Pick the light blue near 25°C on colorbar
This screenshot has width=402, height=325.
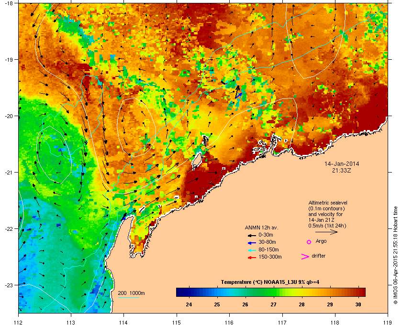[217, 292]
